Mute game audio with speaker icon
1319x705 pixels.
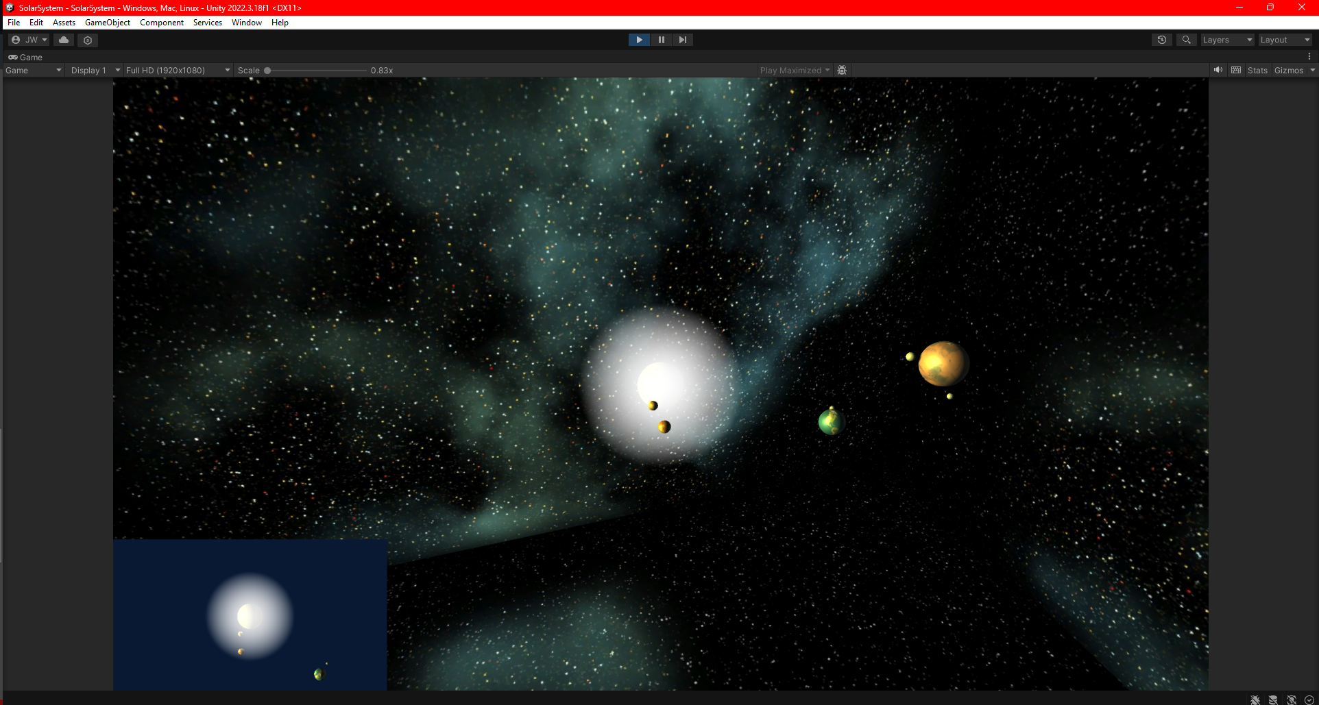point(1218,70)
